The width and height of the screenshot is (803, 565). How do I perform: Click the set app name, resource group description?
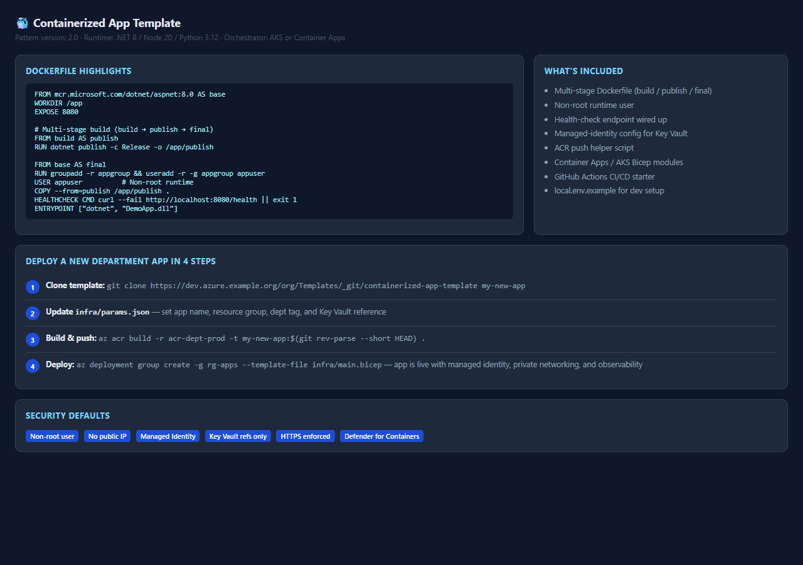coord(274,312)
